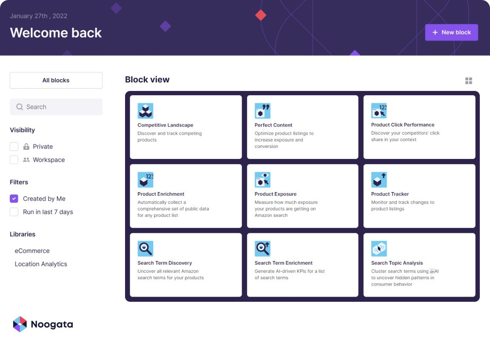The width and height of the screenshot is (490, 343).
Task: Enable the Private visibility checkbox
Action: coord(14,147)
